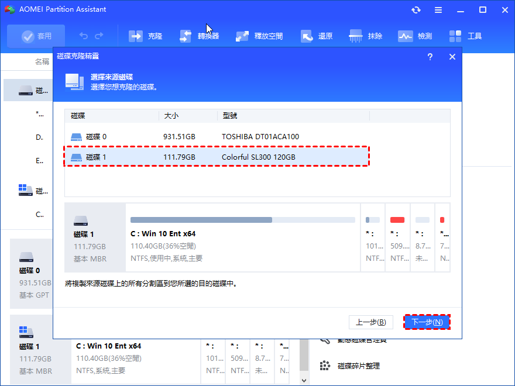Click the defrag icon beside 磁碟碎片整理

(325, 366)
